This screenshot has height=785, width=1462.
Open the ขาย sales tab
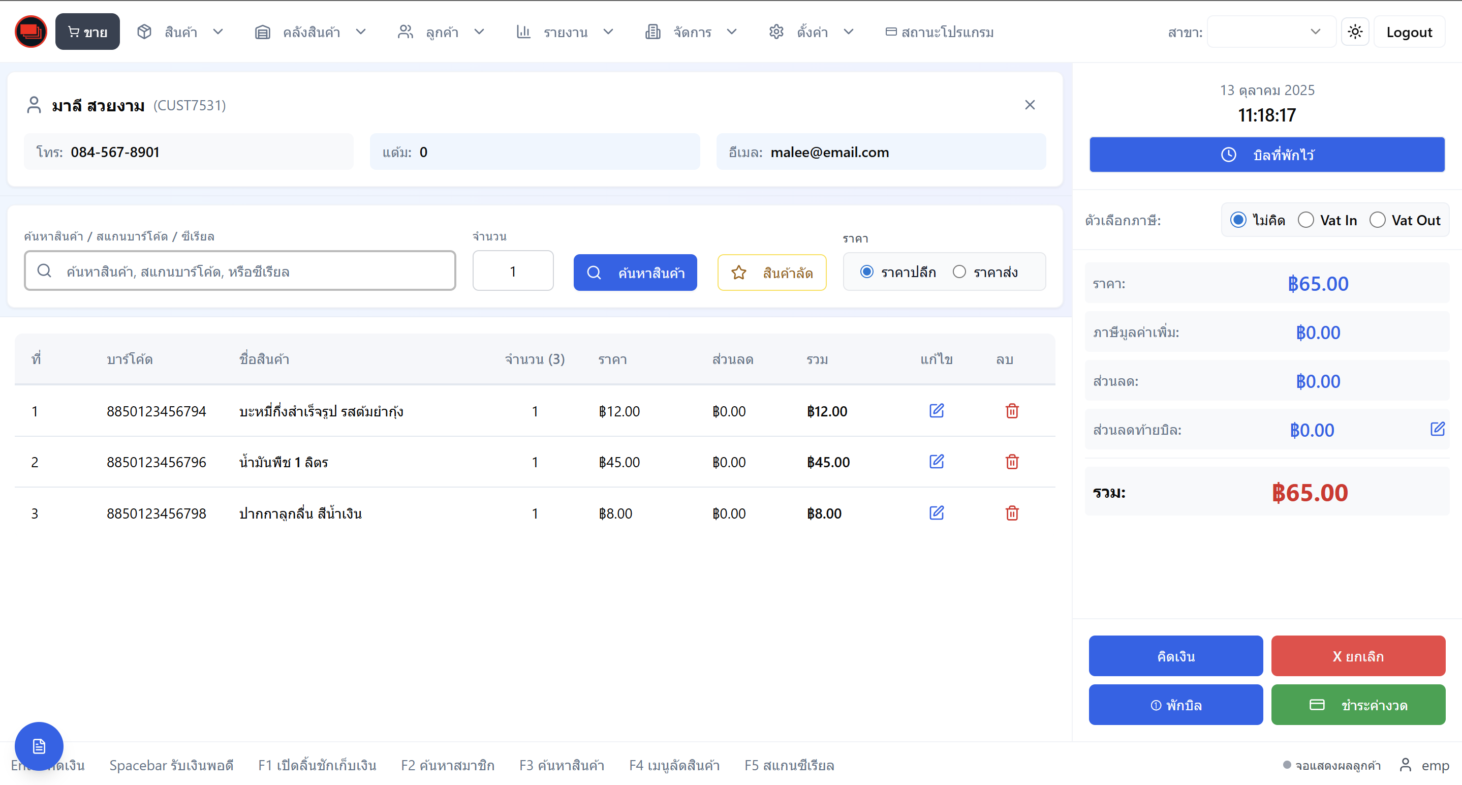[x=87, y=32]
